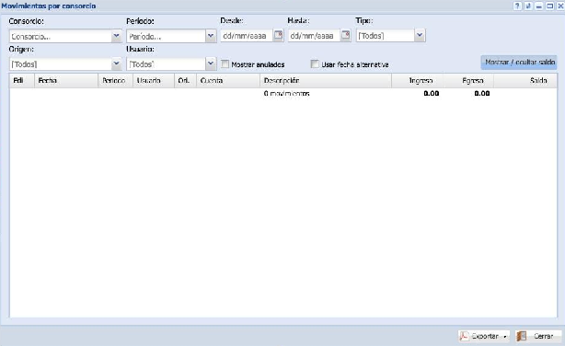Sort by the Descripción column header
Image resolution: width=565 pixels, height=346 pixels.
coord(326,80)
